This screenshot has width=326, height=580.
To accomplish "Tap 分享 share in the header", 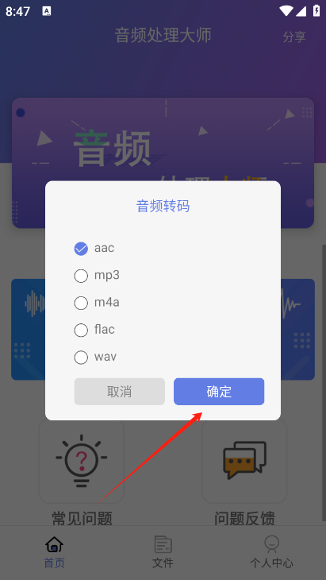I will pos(294,37).
